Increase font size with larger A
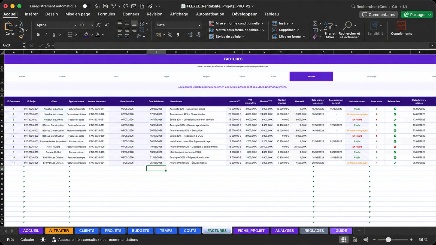This screenshot has height=245, width=436. pyautogui.click(x=99, y=25)
